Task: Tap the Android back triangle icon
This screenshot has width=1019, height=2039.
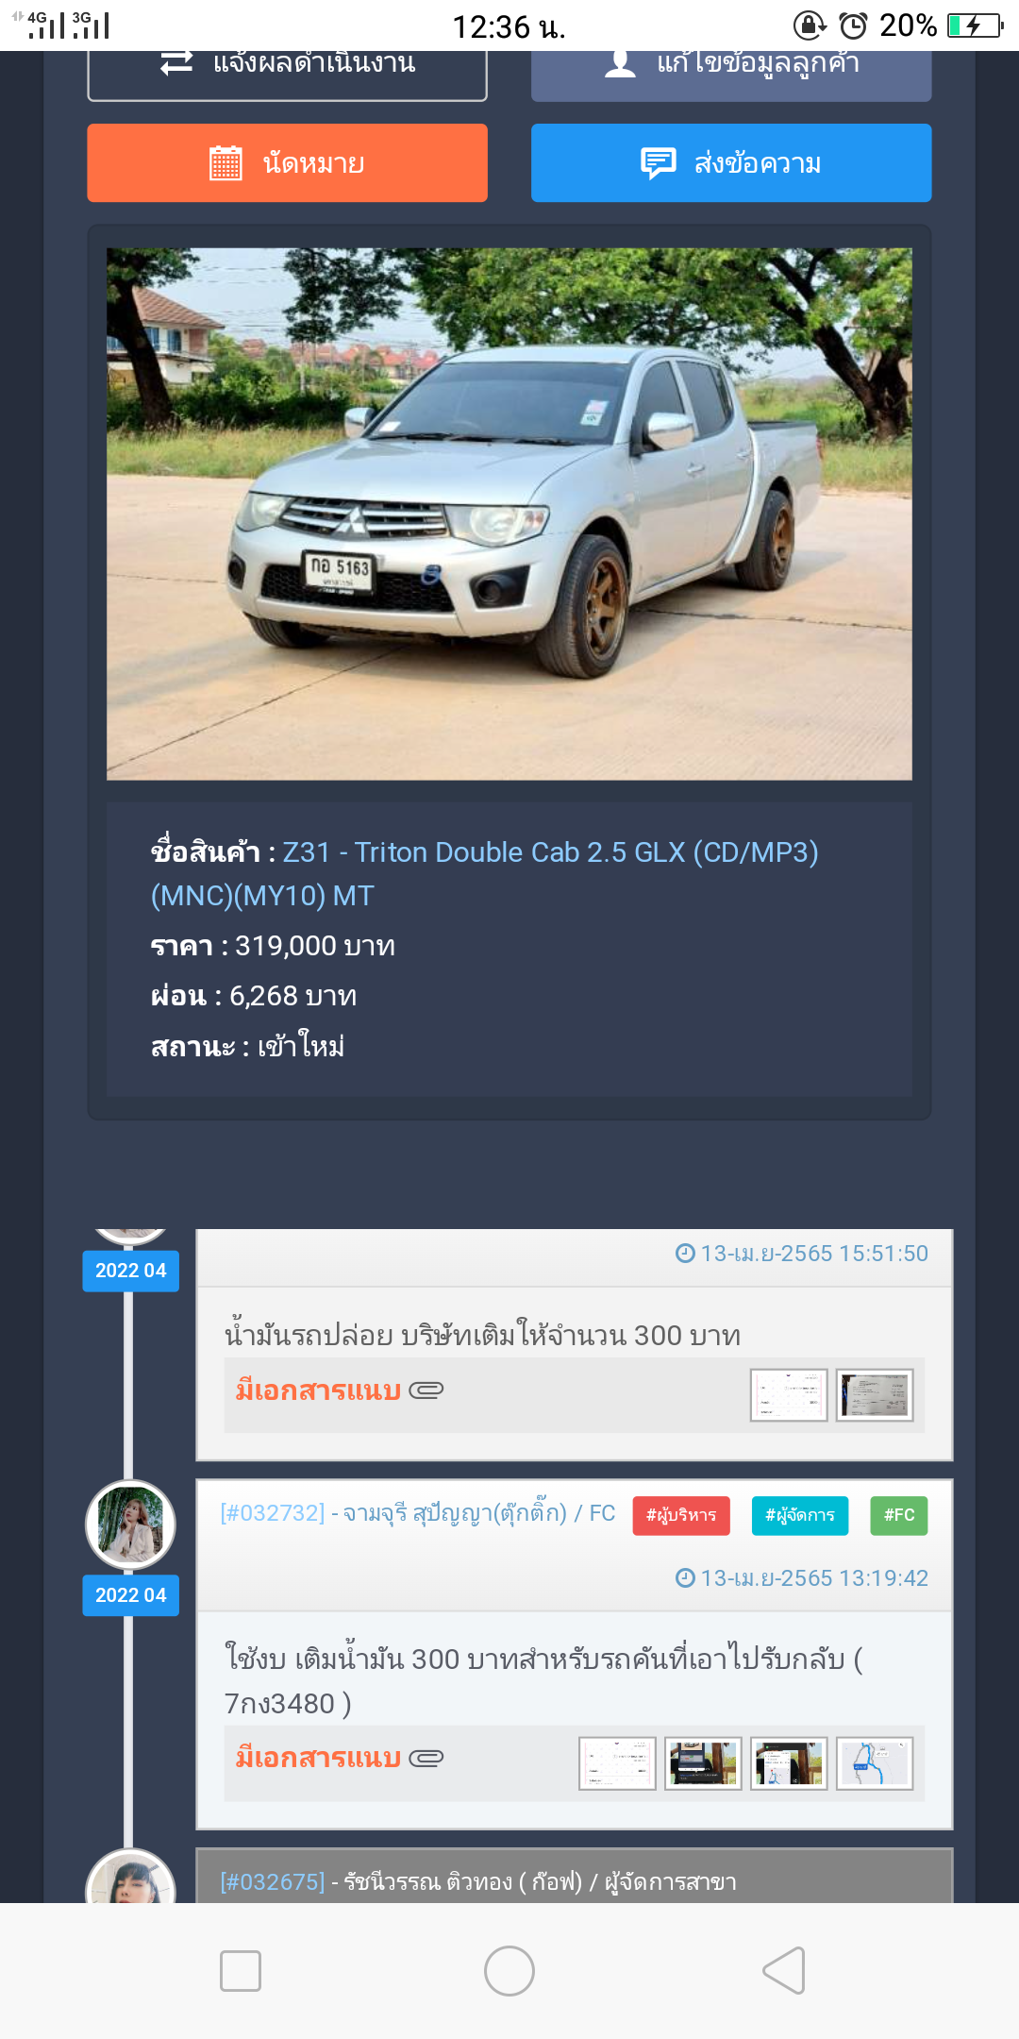Action: coord(783,1971)
